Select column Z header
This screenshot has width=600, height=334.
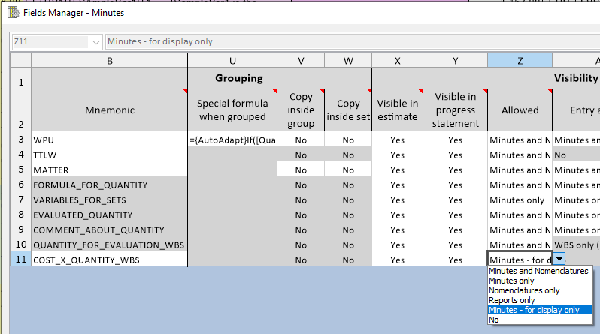[520, 61]
